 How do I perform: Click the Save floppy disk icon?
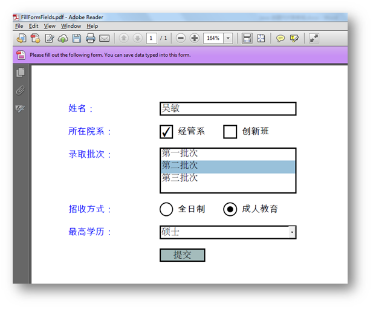(77, 38)
